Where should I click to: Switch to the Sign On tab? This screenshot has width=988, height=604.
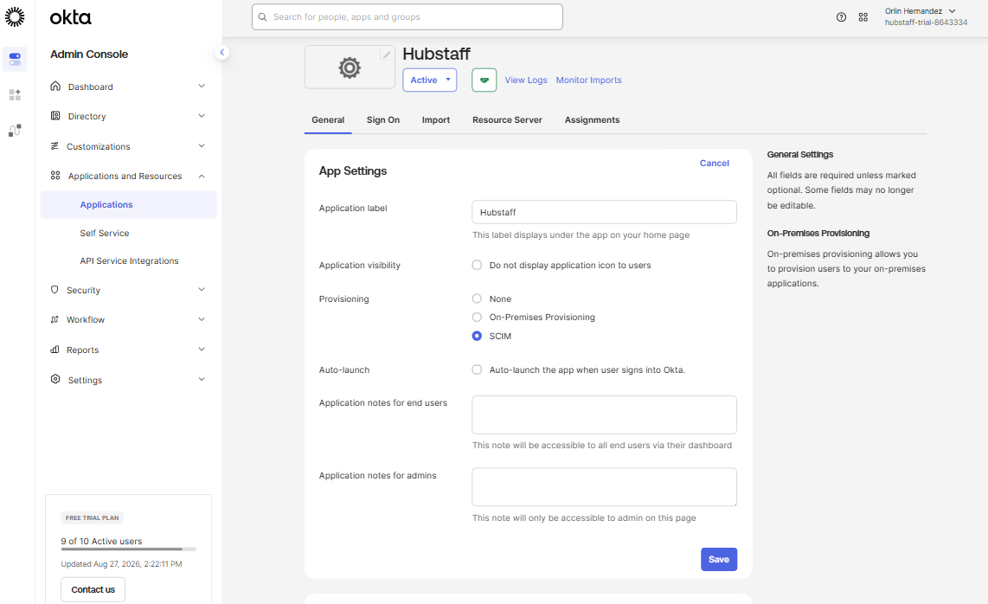click(383, 119)
